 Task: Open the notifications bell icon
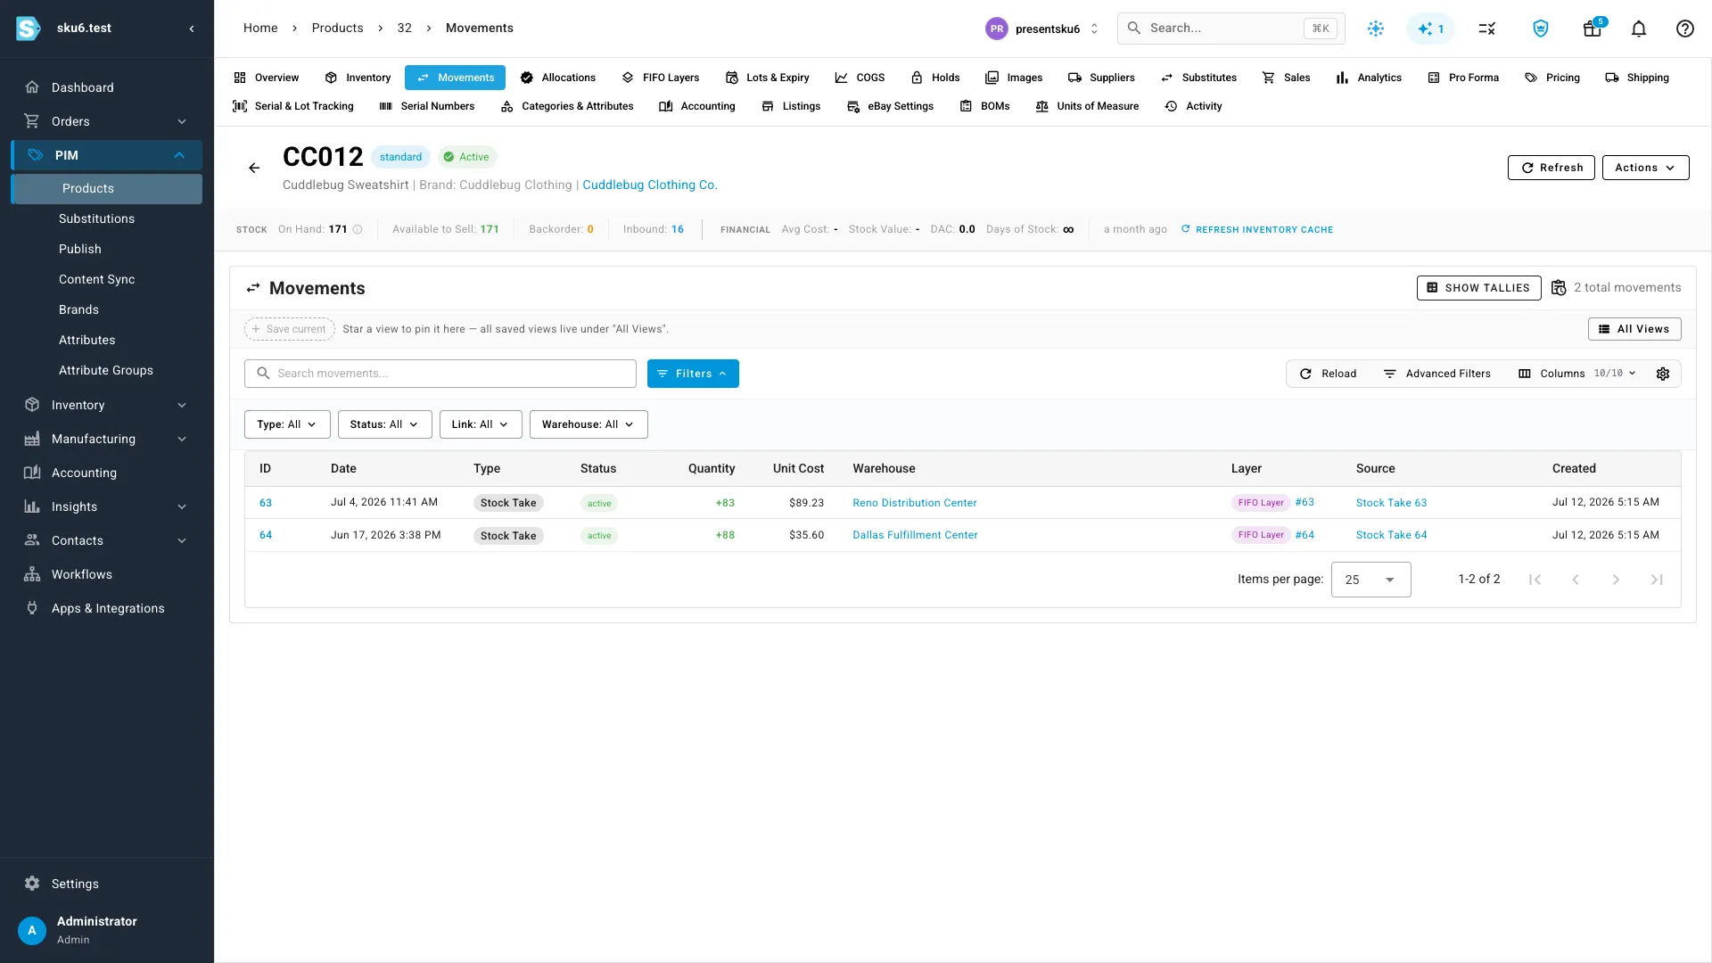tap(1638, 29)
